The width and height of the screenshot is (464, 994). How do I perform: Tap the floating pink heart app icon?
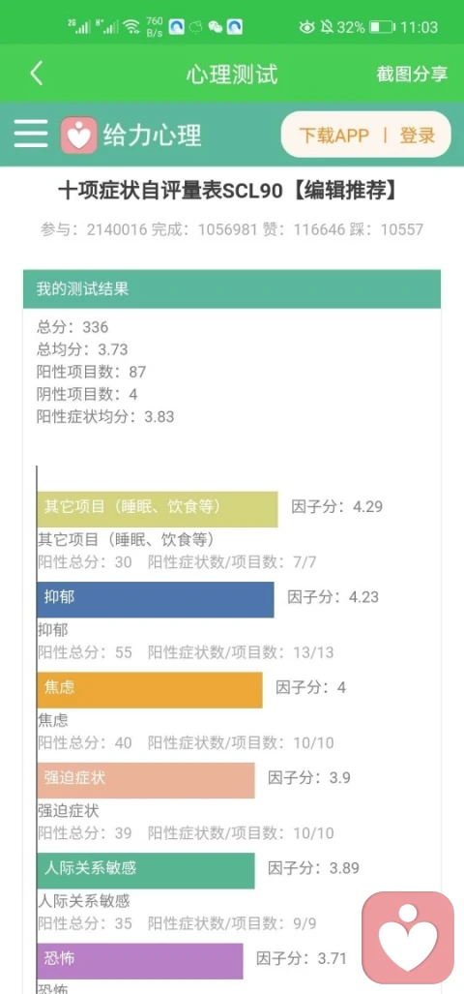[x=408, y=936]
